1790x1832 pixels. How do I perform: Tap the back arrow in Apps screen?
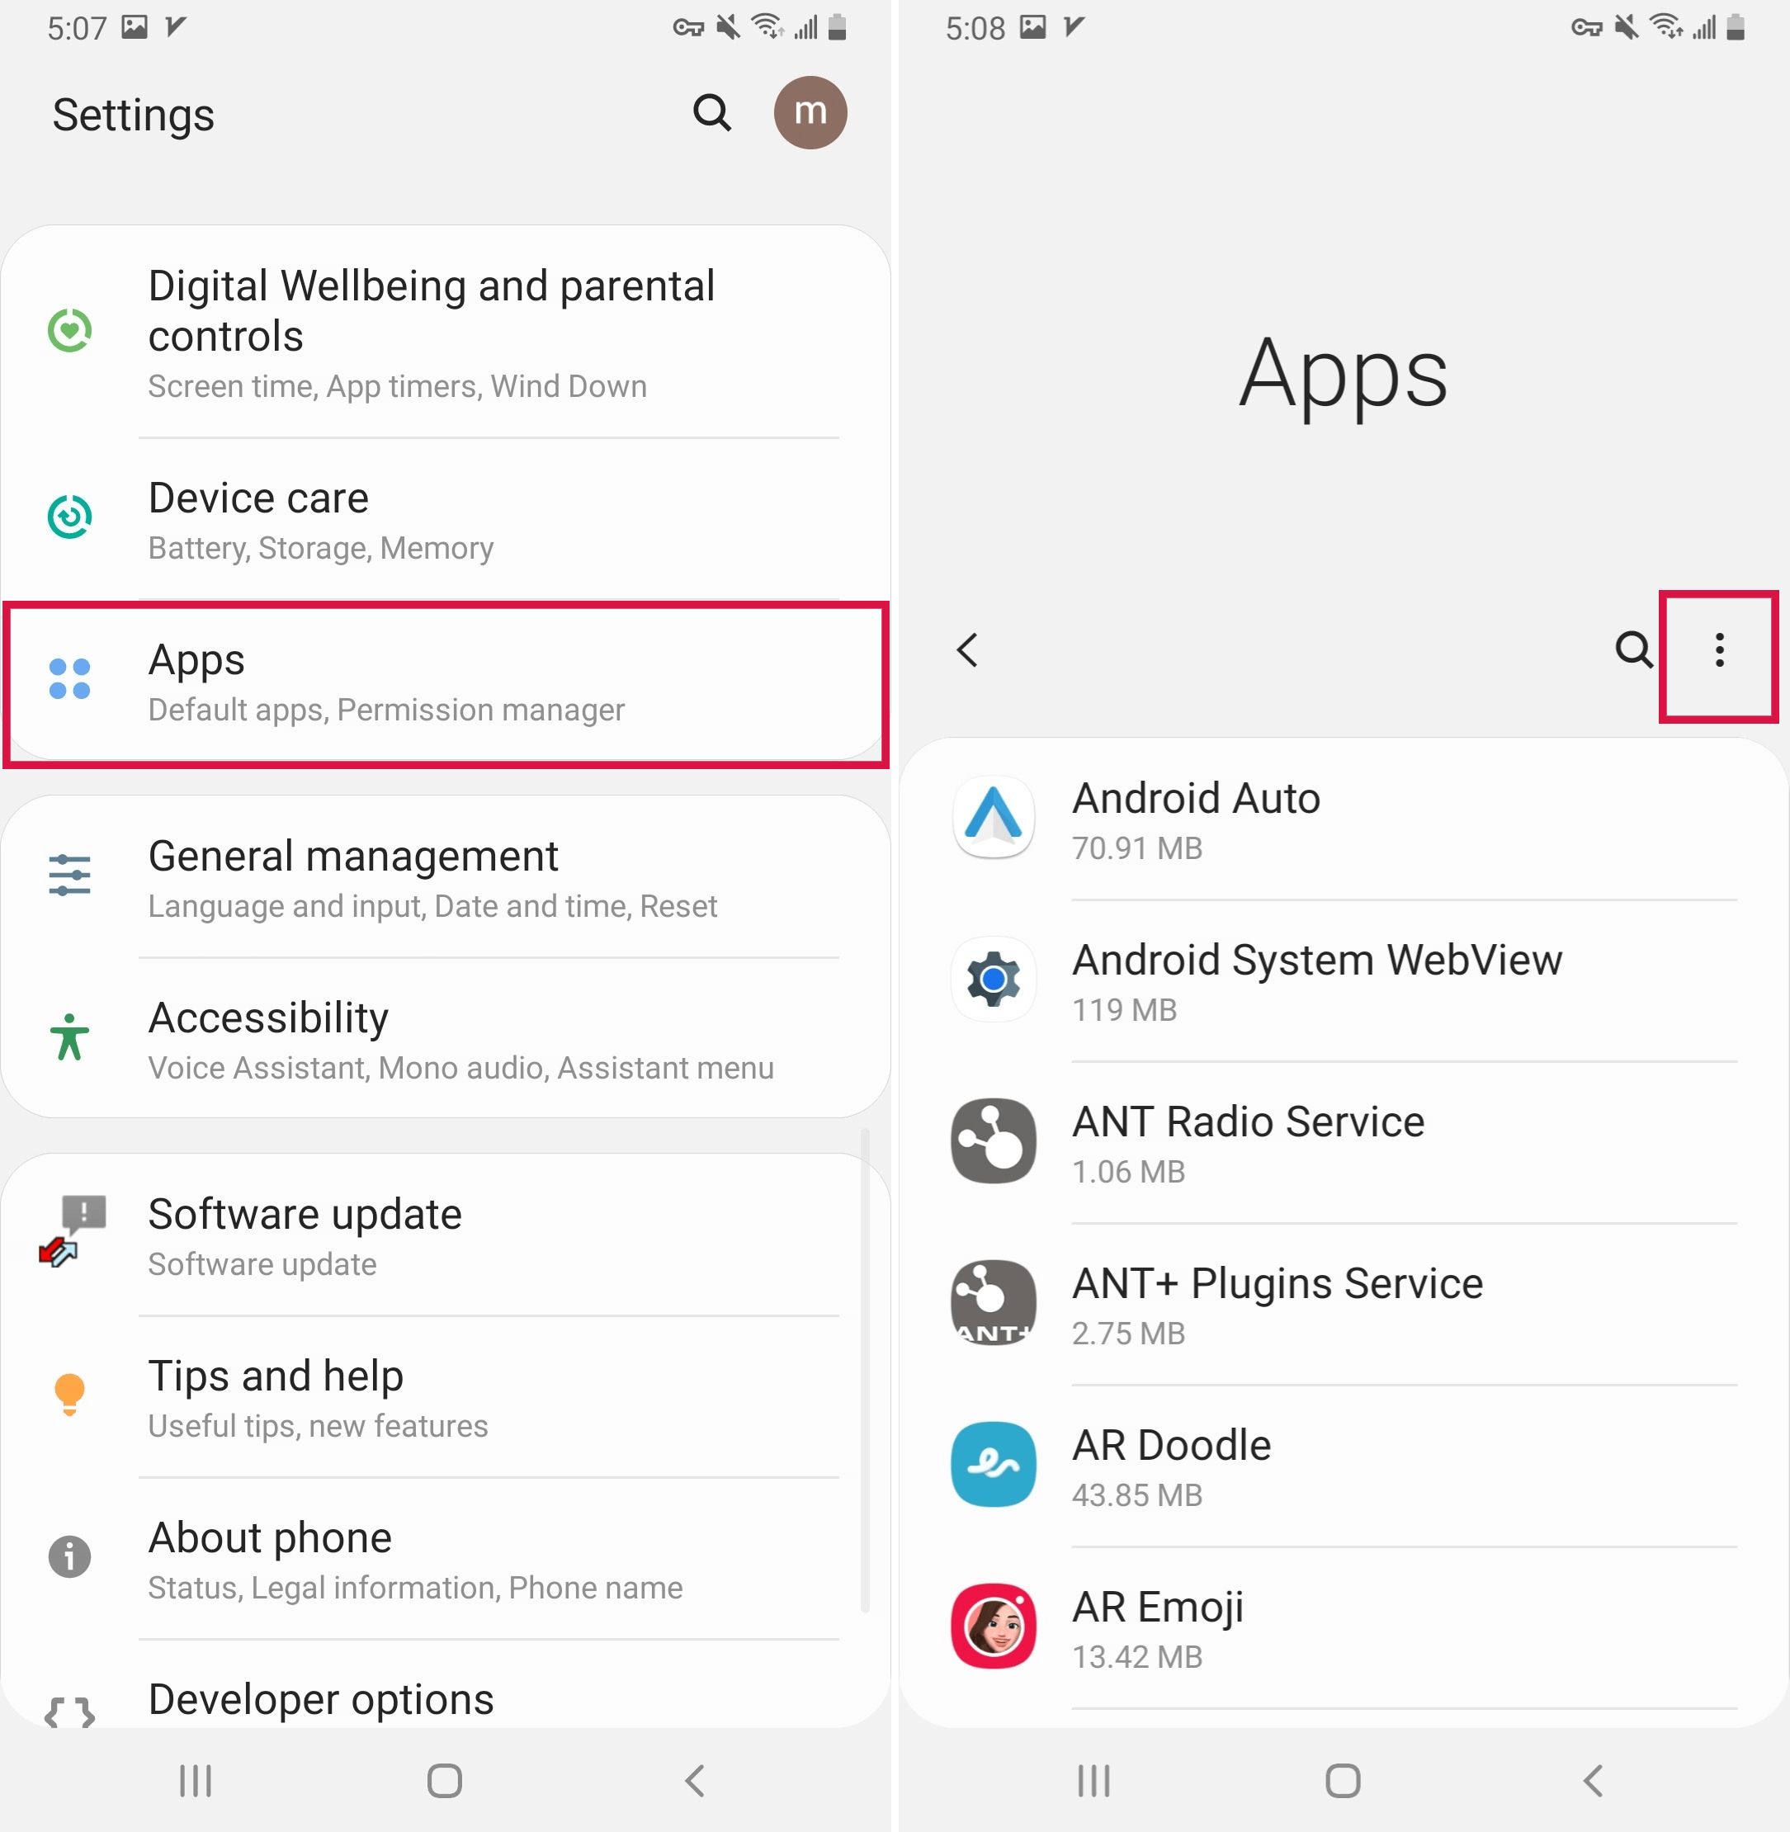tap(971, 649)
